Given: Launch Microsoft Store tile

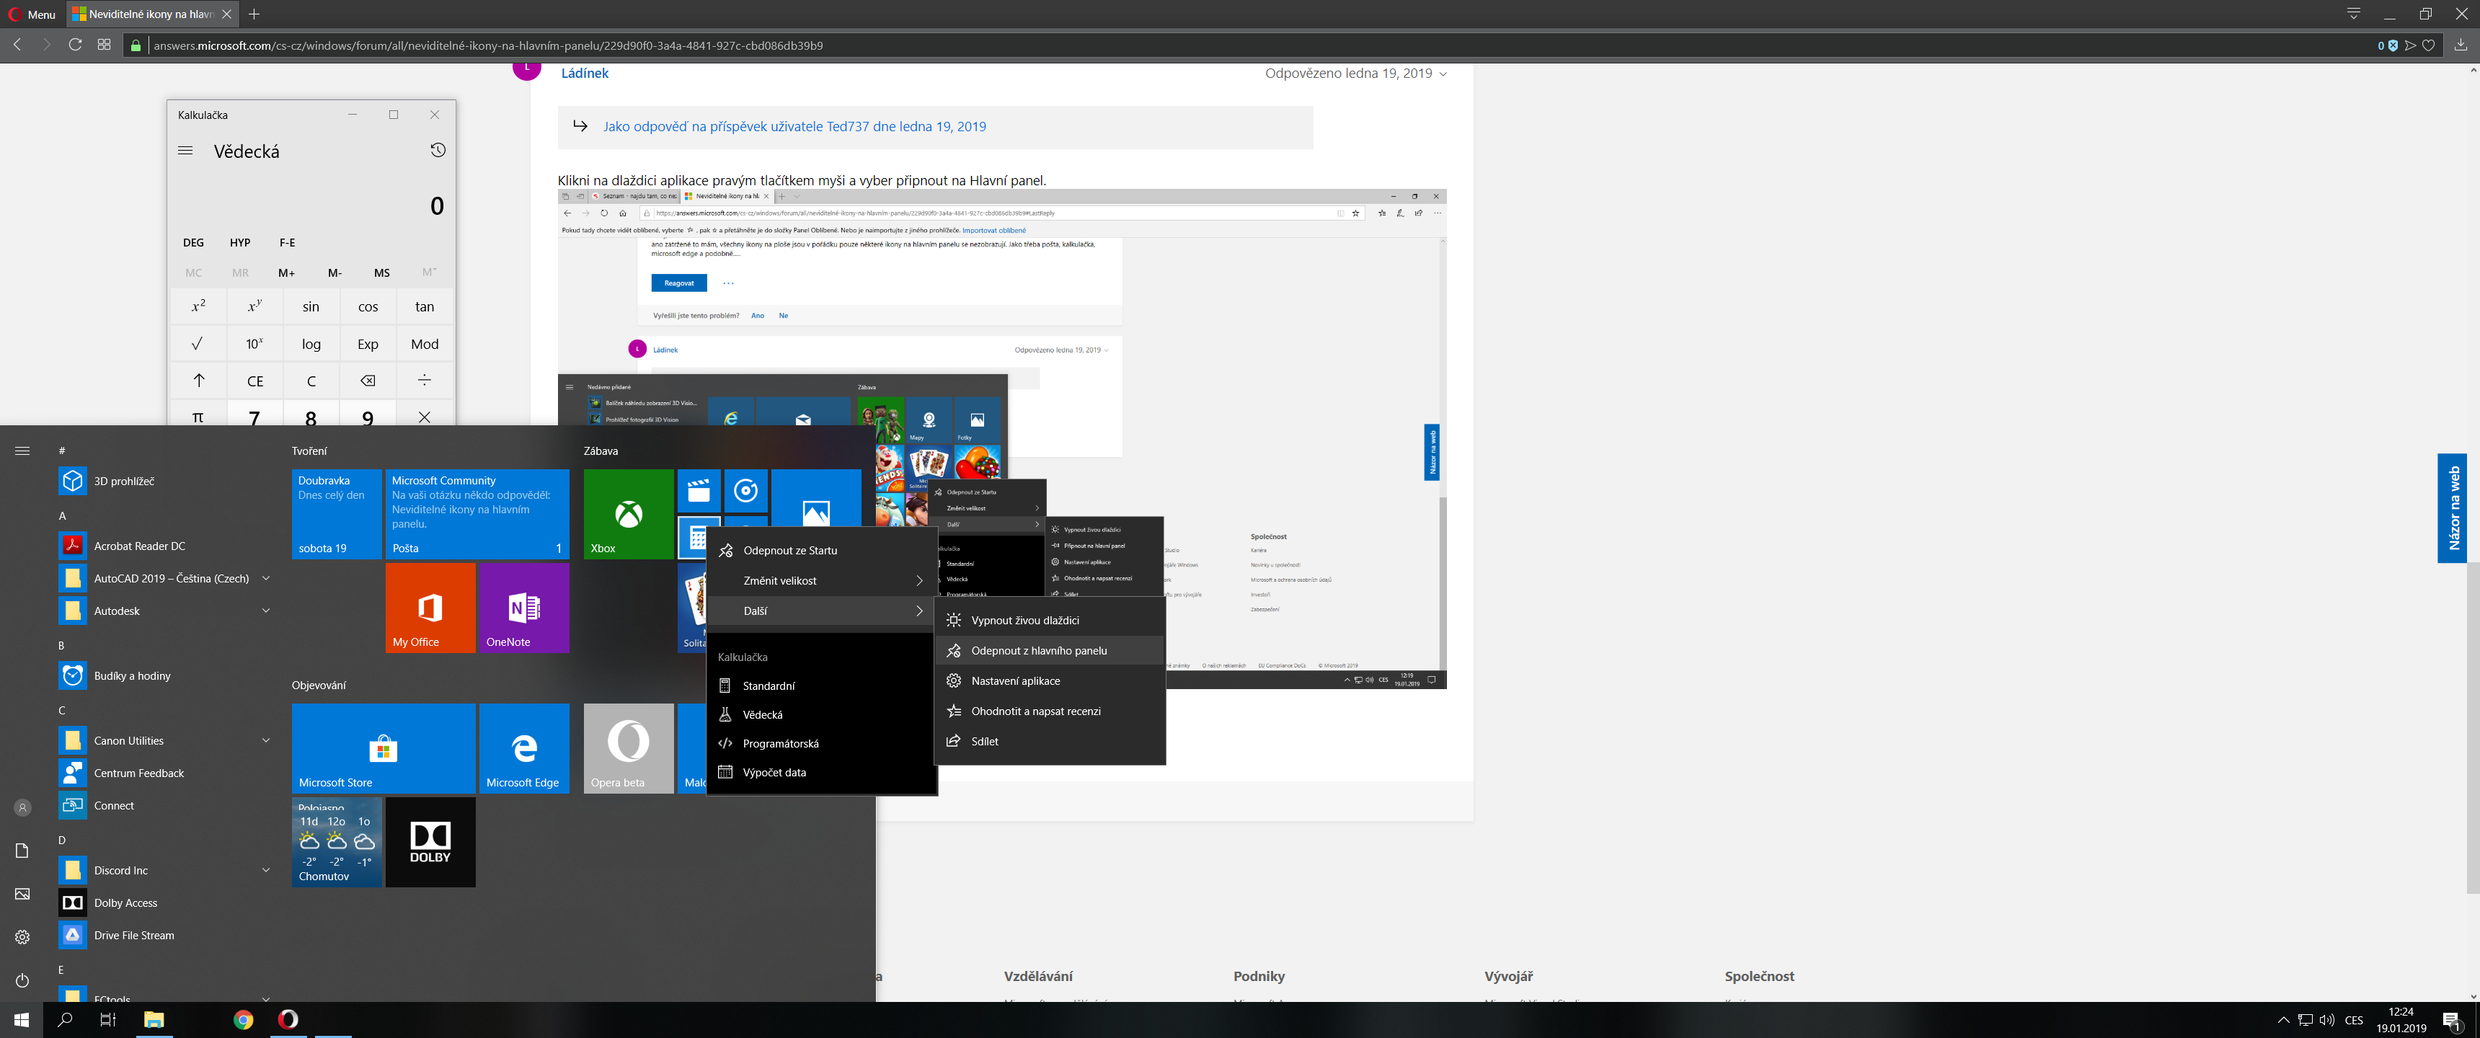Looking at the screenshot, I should (383, 748).
